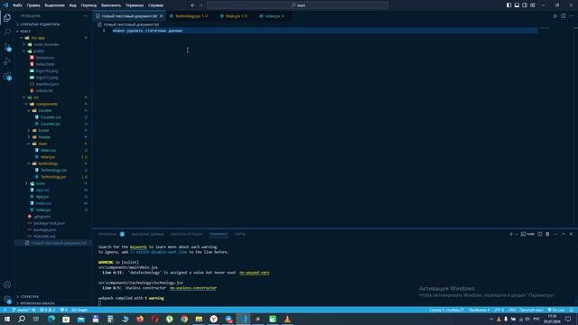This screenshot has height=325, width=578.
Task: Switch to Technology.jsx editor tab
Action: pos(191,16)
